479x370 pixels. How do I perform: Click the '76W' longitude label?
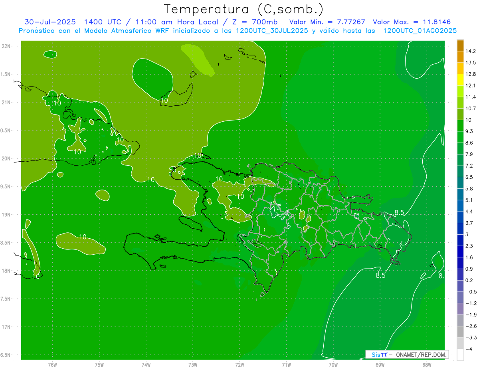click(x=52, y=365)
